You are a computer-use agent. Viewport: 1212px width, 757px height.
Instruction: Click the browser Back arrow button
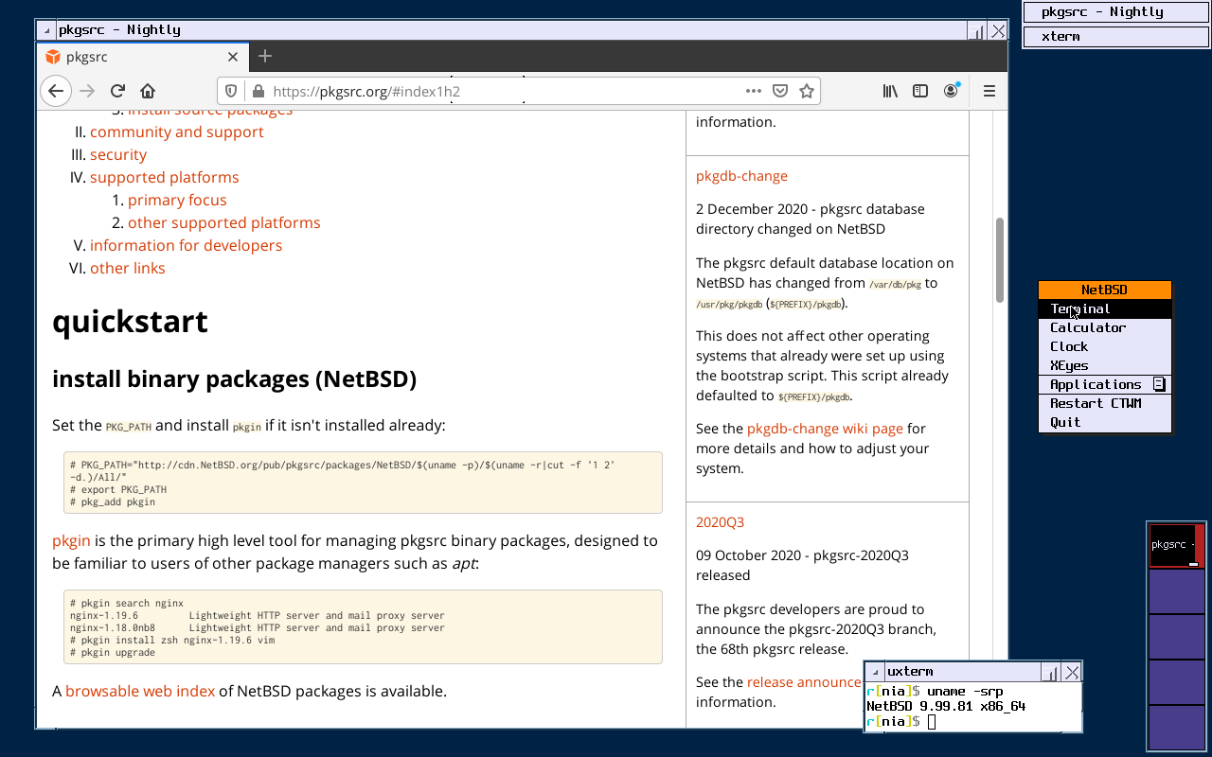point(56,91)
